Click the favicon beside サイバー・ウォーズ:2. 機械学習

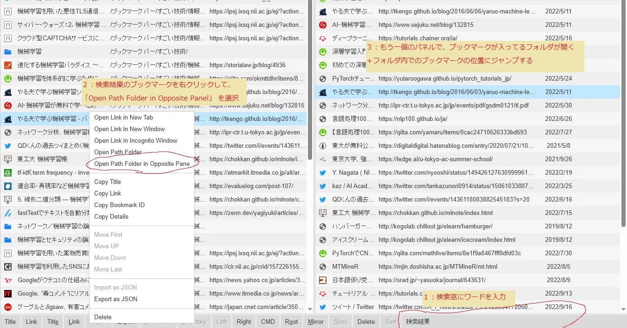pyautogui.click(x=7, y=25)
